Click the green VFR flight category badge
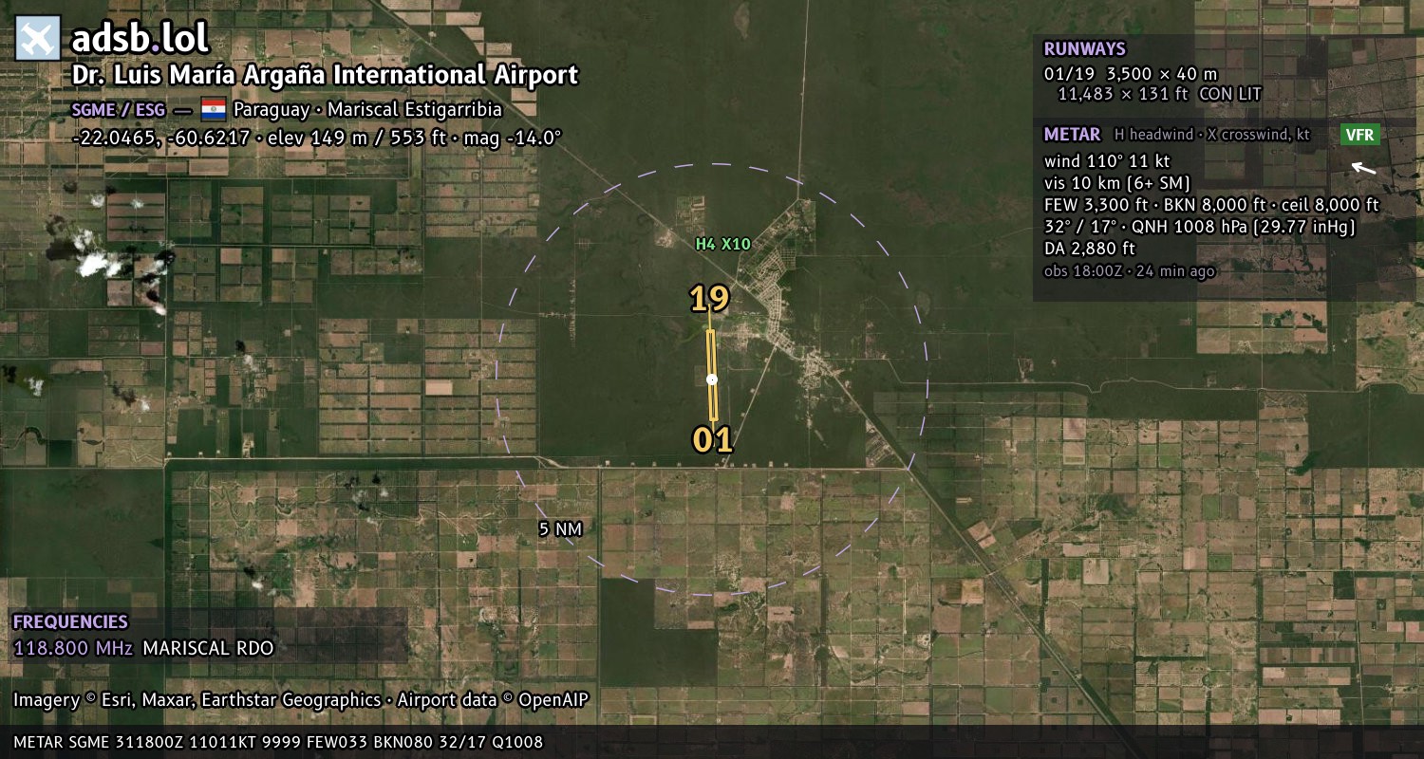Screen dimensions: 1424x759 (1359, 135)
